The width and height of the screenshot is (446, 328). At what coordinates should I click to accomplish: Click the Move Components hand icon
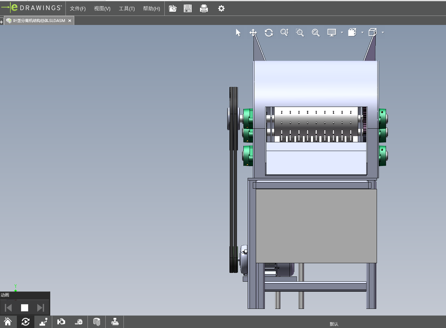coord(61,322)
